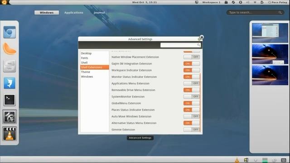Select Shell in settings sidebar
The image size is (290, 163).
click(84, 62)
